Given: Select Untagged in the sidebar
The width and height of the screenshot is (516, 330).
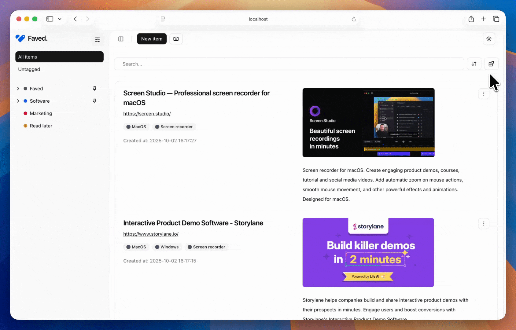Looking at the screenshot, I should click(29, 69).
